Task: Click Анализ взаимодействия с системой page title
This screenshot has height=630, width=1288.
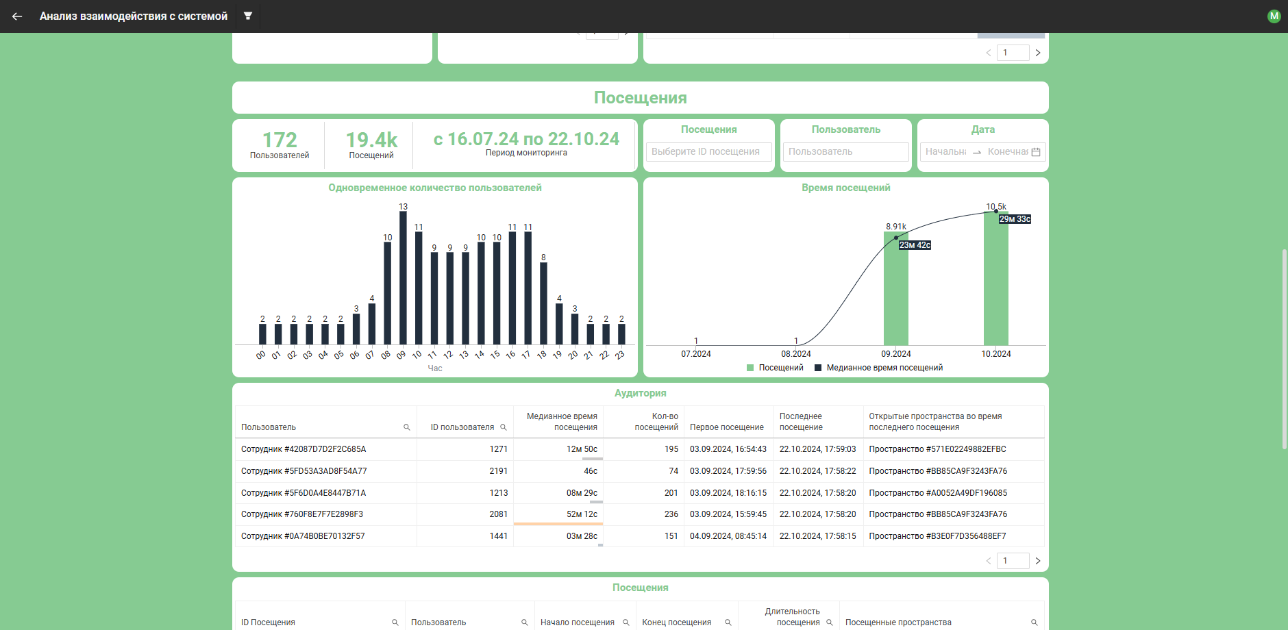Action: pos(134,16)
